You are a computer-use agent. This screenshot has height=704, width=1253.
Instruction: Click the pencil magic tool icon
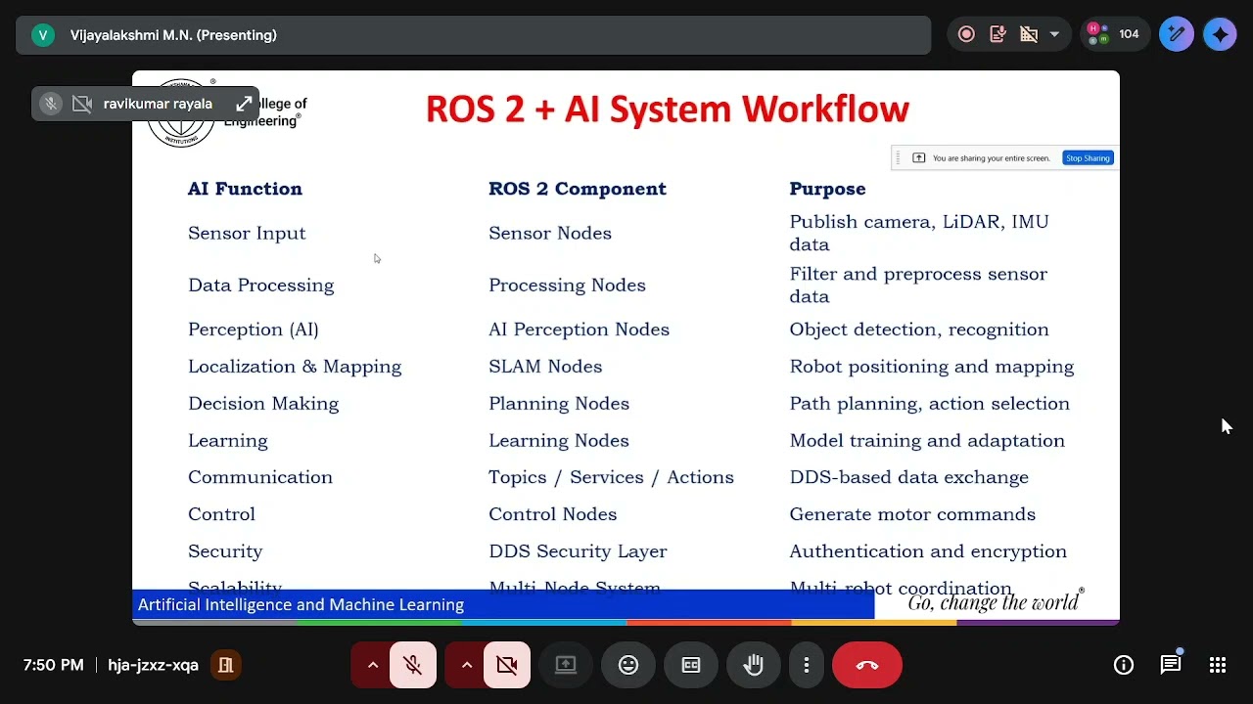click(1177, 34)
